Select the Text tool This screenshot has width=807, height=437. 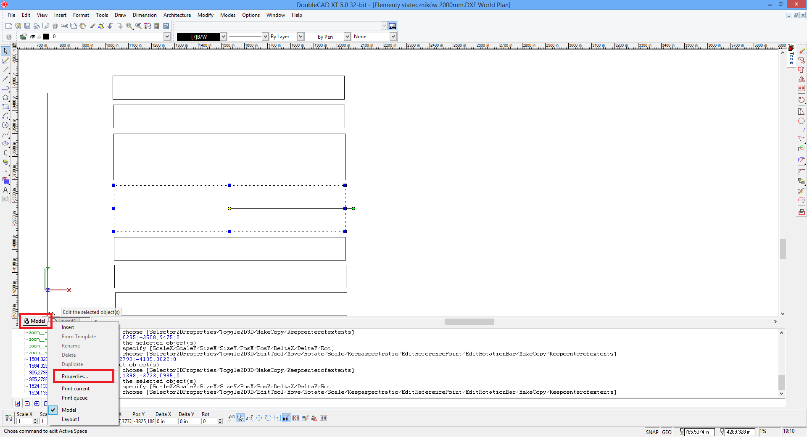click(5, 190)
